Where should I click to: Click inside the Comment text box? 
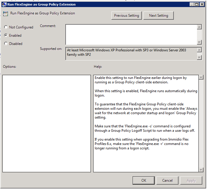click(131, 34)
